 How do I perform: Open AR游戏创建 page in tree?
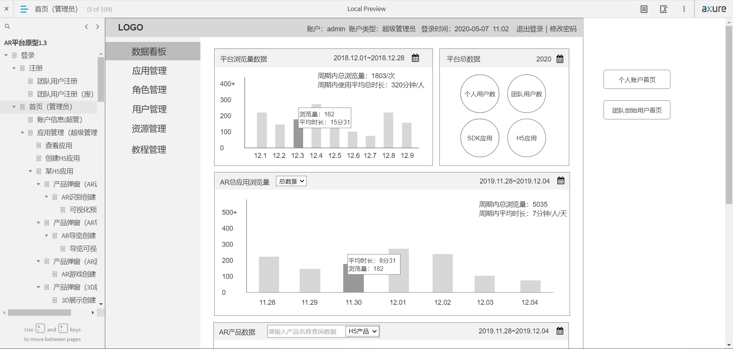click(79, 274)
